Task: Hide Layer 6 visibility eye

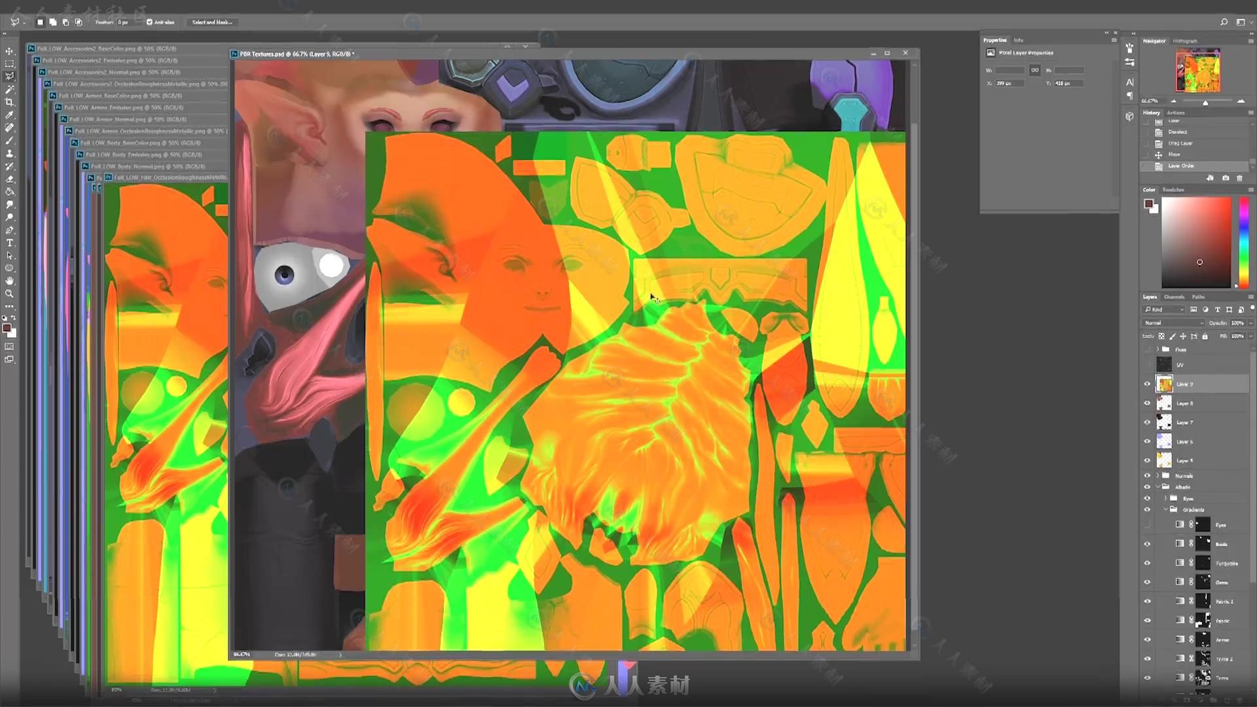Action: 1147,441
